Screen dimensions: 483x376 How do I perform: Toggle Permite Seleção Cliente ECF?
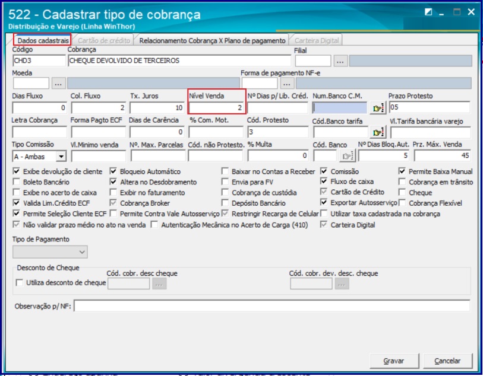tap(16, 214)
